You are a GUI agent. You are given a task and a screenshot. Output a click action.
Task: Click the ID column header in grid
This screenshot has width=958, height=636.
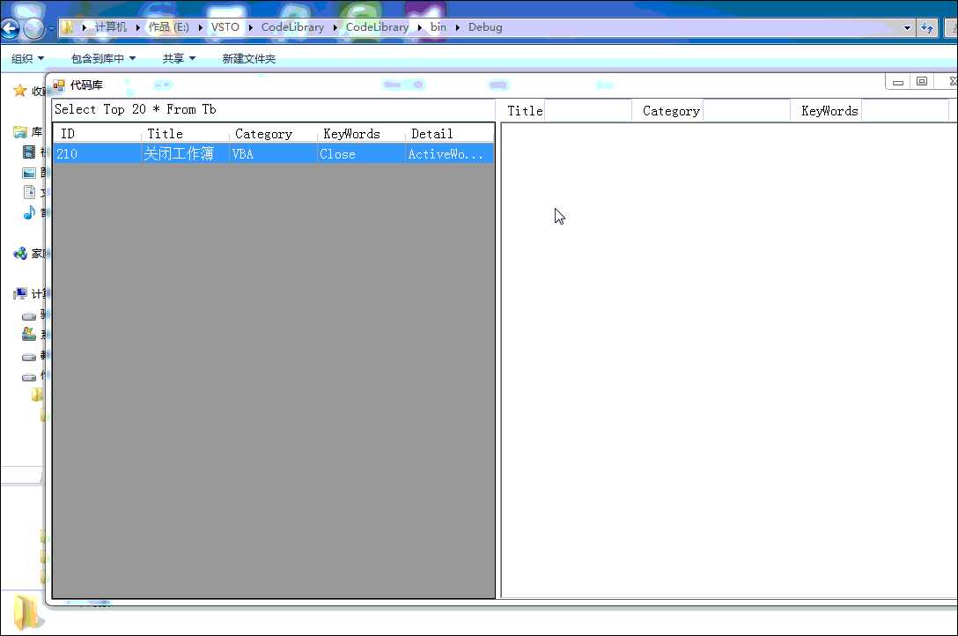pos(97,133)
